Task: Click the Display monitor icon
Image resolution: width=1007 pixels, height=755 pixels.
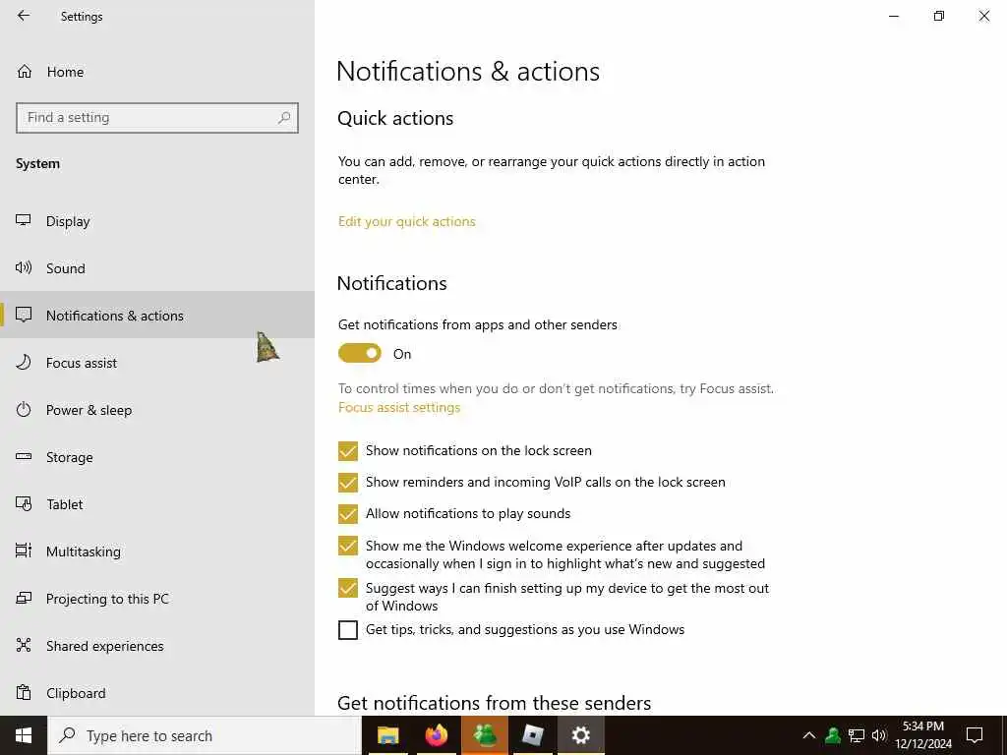Action: pyautogui.click(x=24, y=221)
